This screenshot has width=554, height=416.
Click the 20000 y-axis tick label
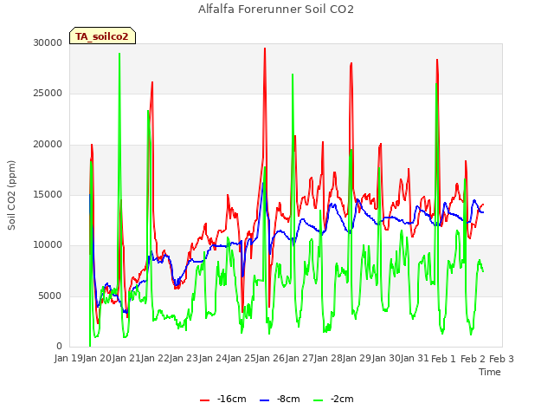(x=48, y=145)
